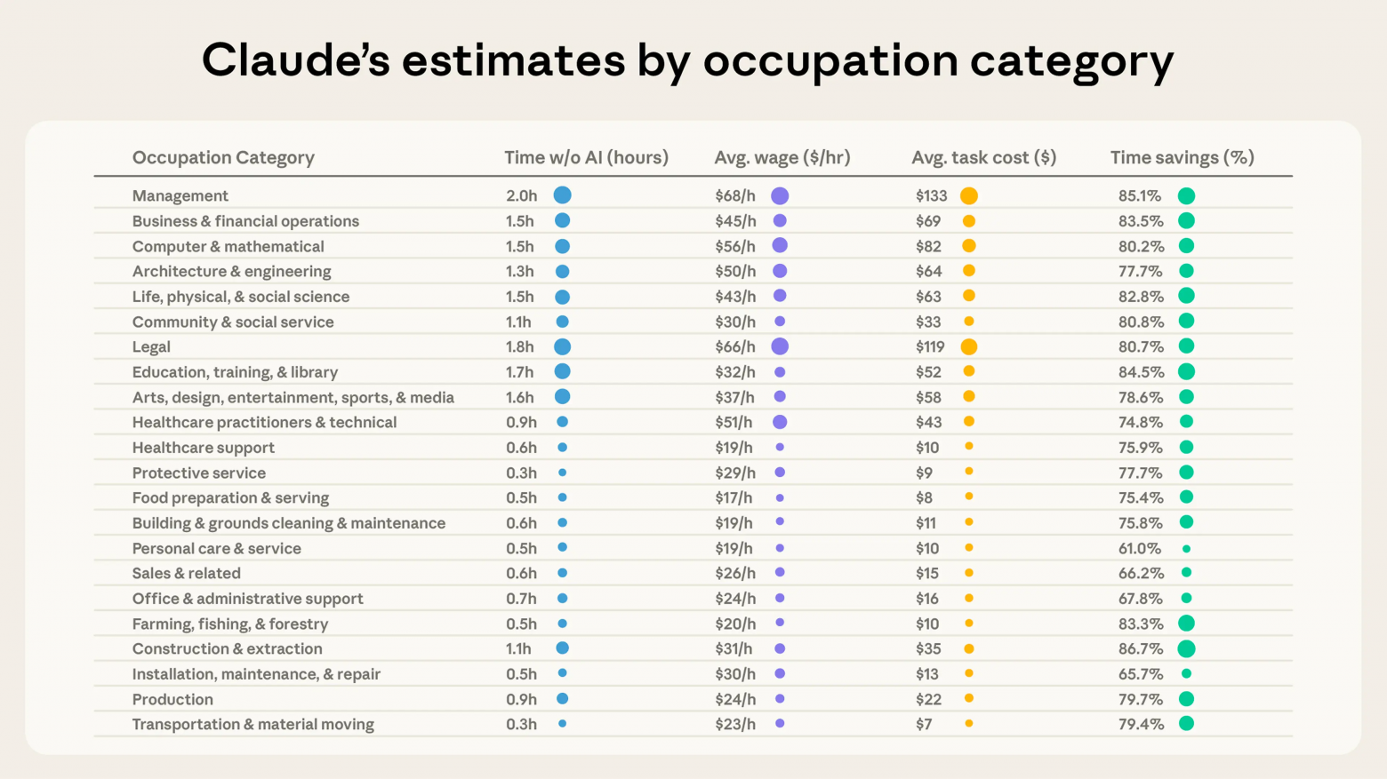1387x779 pixels.
Task: Select the Healthcare support row label
Action: pos(203,448)
